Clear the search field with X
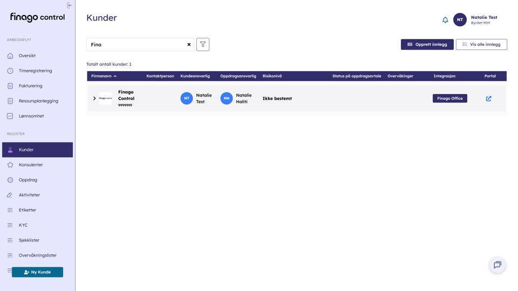The image size is (518, 291). click(189, 45)
